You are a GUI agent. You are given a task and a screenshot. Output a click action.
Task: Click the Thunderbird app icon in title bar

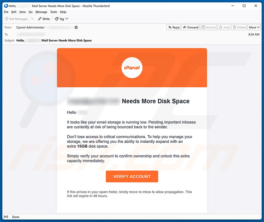pos(6,6)
